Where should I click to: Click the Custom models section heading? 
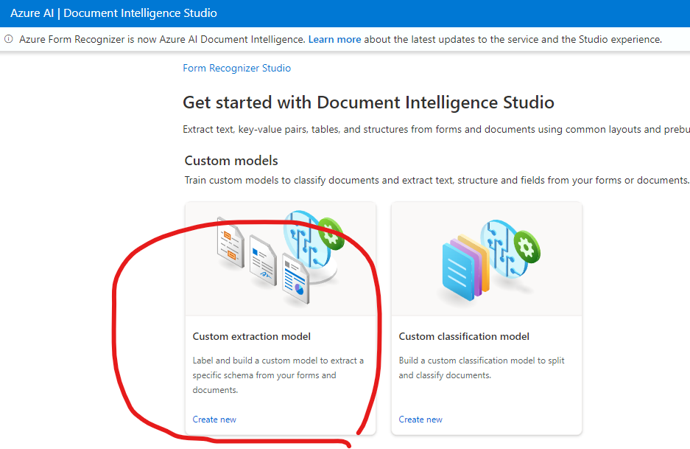(x=231, y=161)
